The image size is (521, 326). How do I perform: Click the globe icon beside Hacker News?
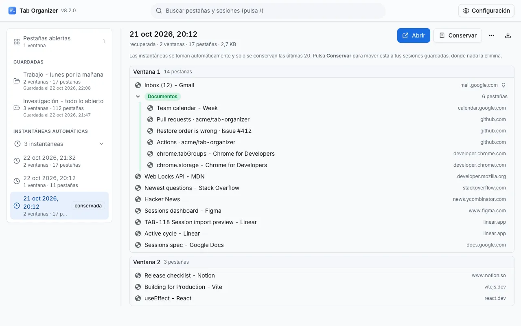(138, 199)
